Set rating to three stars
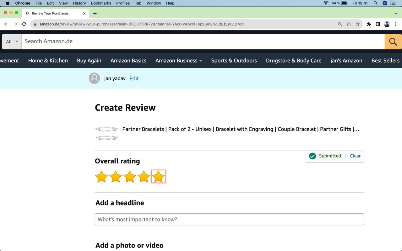This screenshot has height=251, width=402. (x=130, y=177)
